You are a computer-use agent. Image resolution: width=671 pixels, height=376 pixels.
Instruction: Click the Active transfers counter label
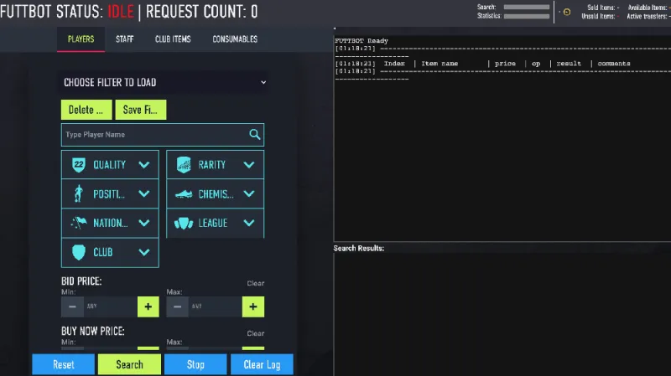[x=647, y=16]
